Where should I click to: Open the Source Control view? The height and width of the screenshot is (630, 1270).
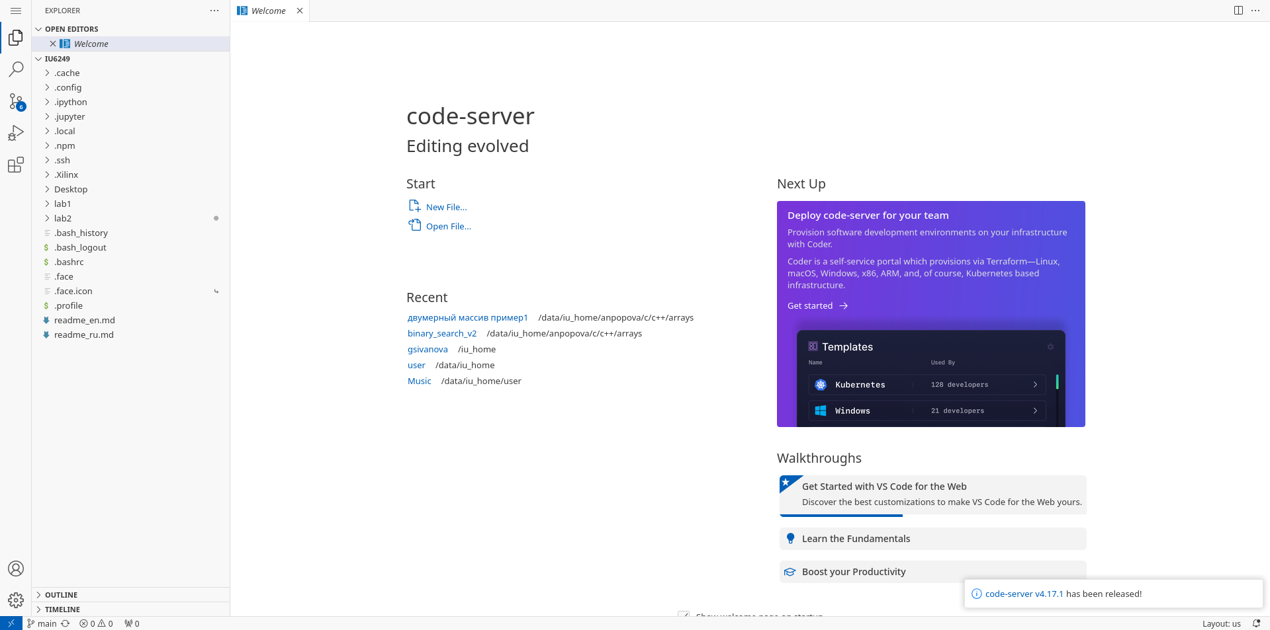[16, 100]
